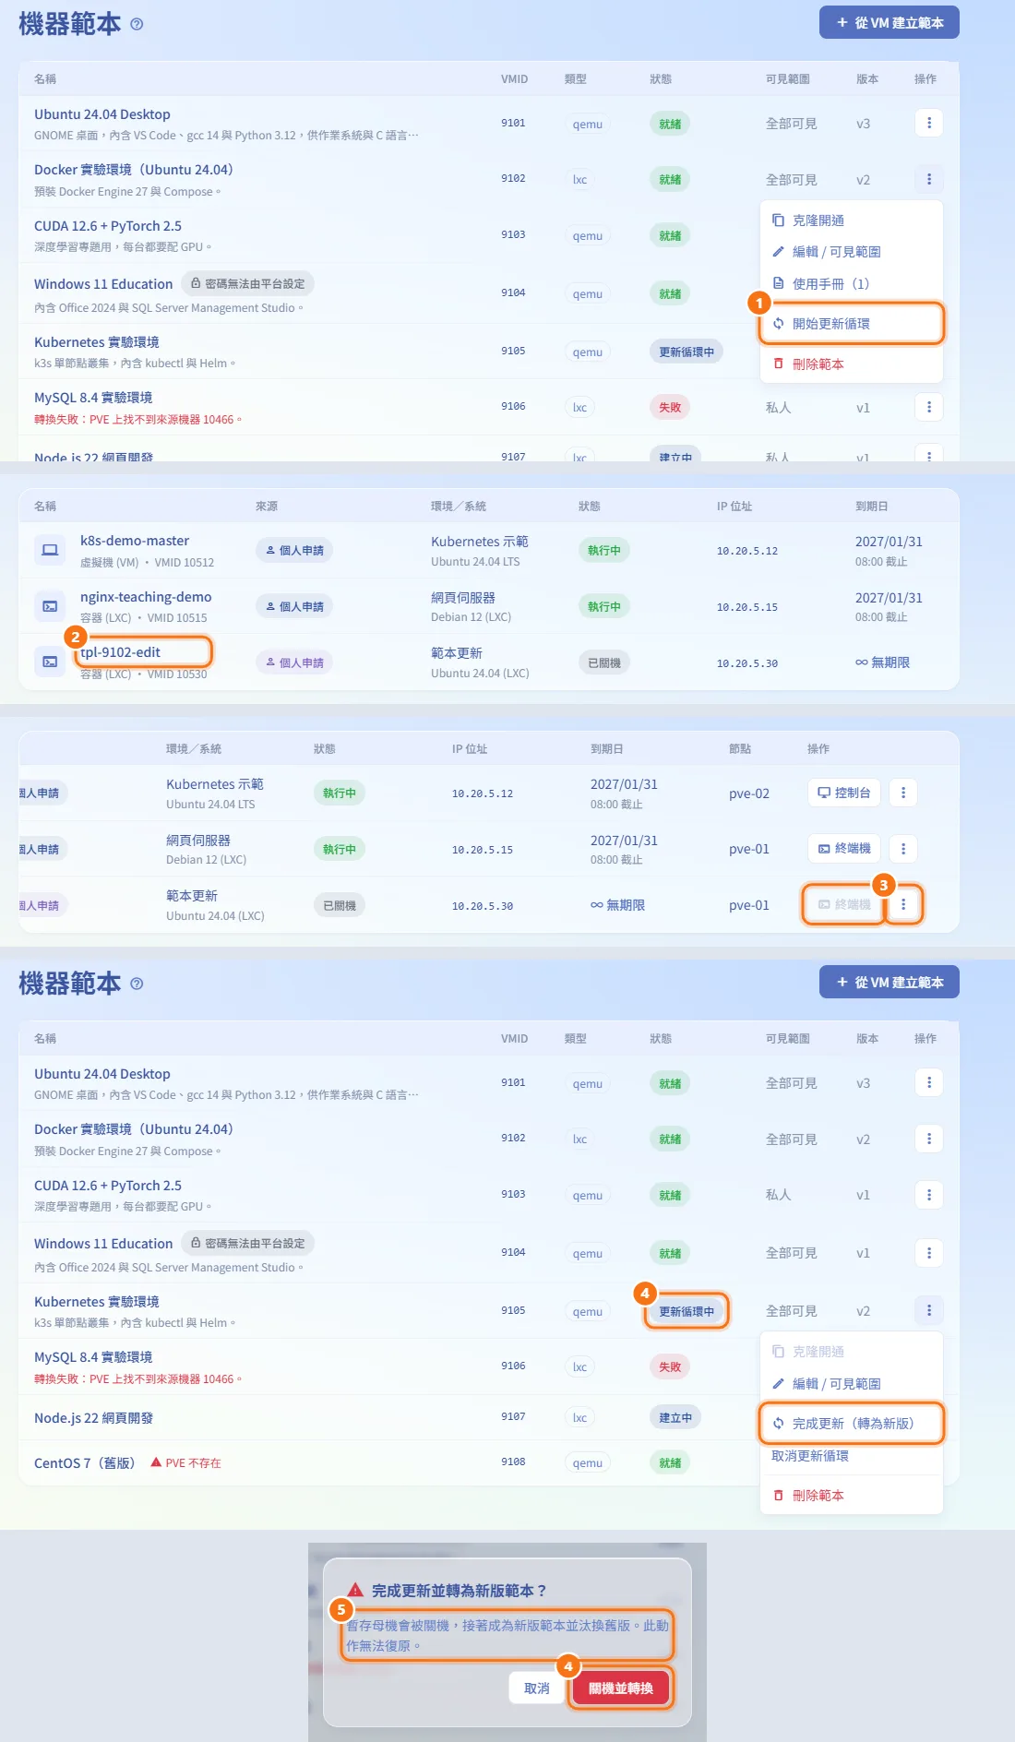Click the container icon beside tpl-9102-edit
This screenshot has height=1742, width=1015.
coord(50,662)
